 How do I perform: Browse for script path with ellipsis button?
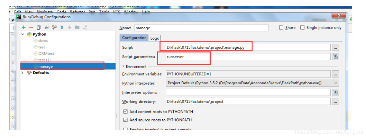point(336,48)
